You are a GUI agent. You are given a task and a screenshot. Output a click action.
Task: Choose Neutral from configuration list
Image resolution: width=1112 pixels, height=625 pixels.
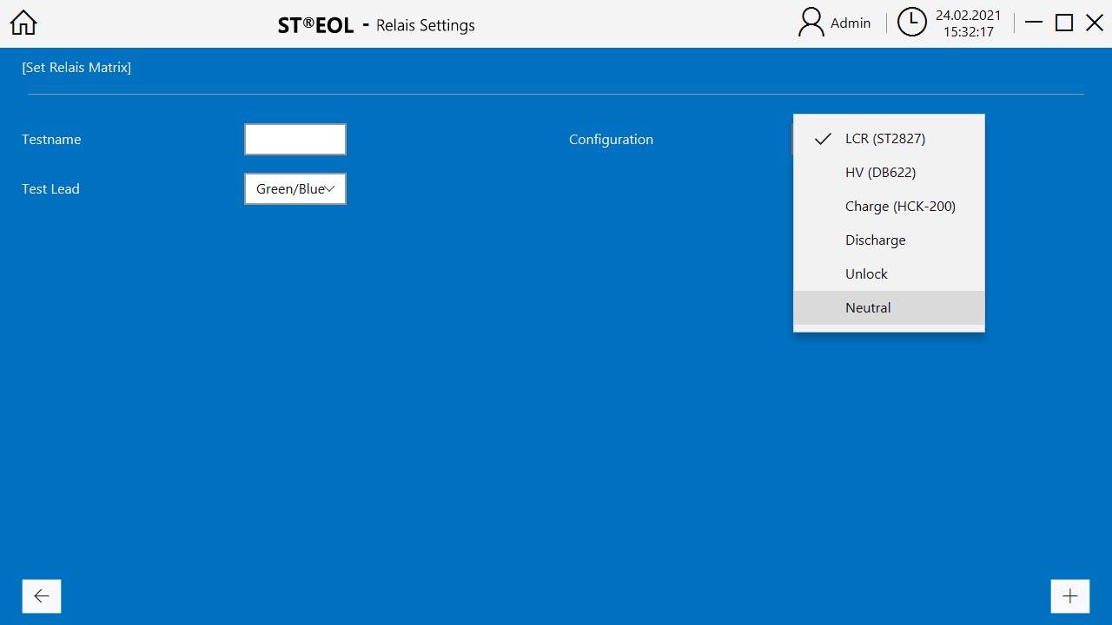[x=868, y=308]
